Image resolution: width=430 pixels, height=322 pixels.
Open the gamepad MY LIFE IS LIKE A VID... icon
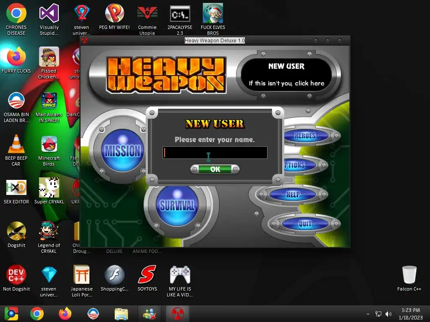180,281
